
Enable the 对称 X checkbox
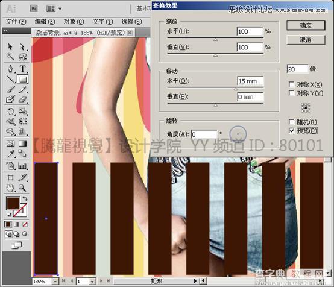point(291,84)
